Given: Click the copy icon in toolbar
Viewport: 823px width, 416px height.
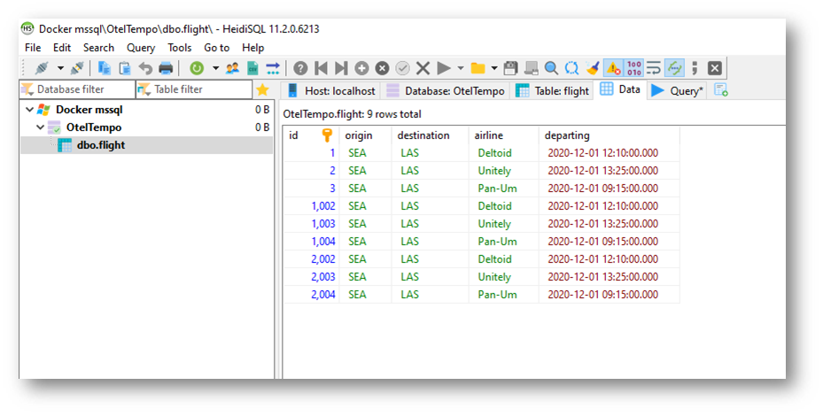Looking at the screenshot, I should tap(105, 68).
